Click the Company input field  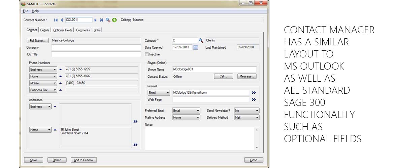pos(96,47)
